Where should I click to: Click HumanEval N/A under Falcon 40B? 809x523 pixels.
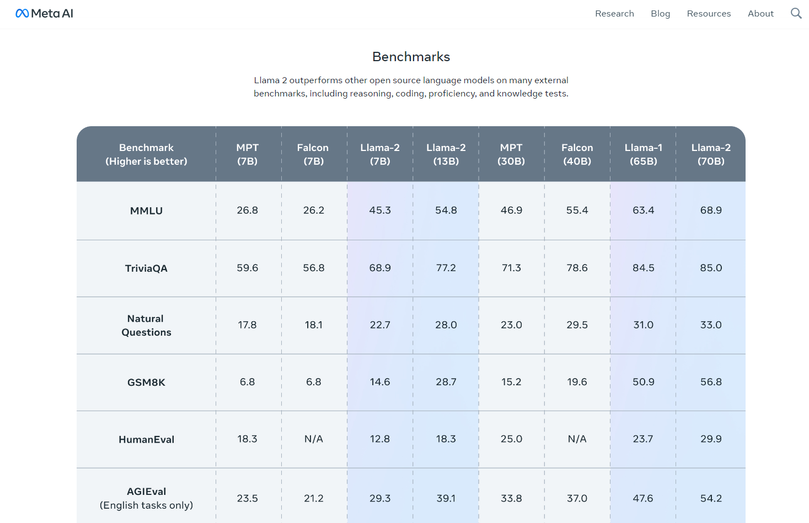point(577,439)
